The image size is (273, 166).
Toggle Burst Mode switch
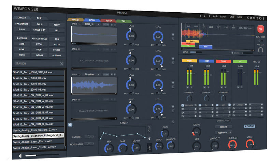260,41
